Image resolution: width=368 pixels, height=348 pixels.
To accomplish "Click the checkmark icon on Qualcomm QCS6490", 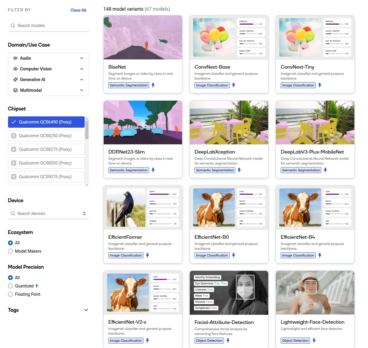I will pyautogui.click(x=14, y=122).
